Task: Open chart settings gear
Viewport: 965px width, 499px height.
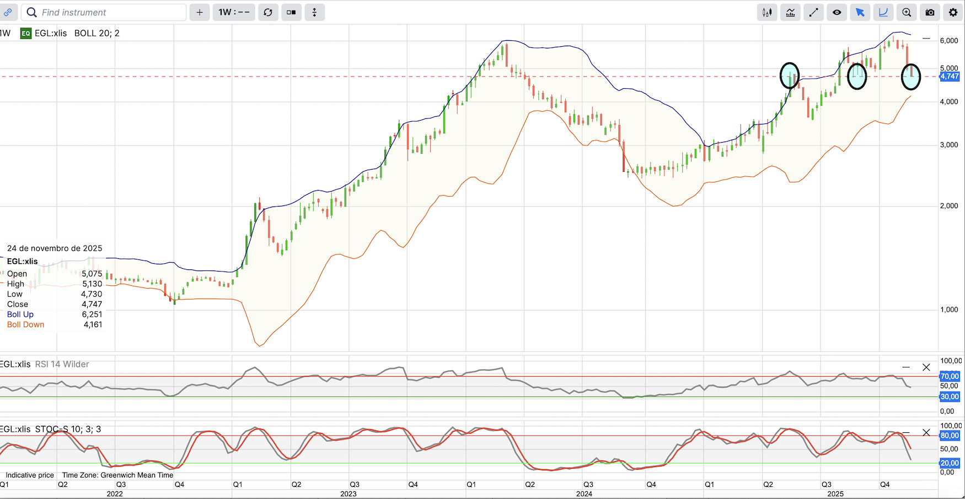Action: (953, 12)
